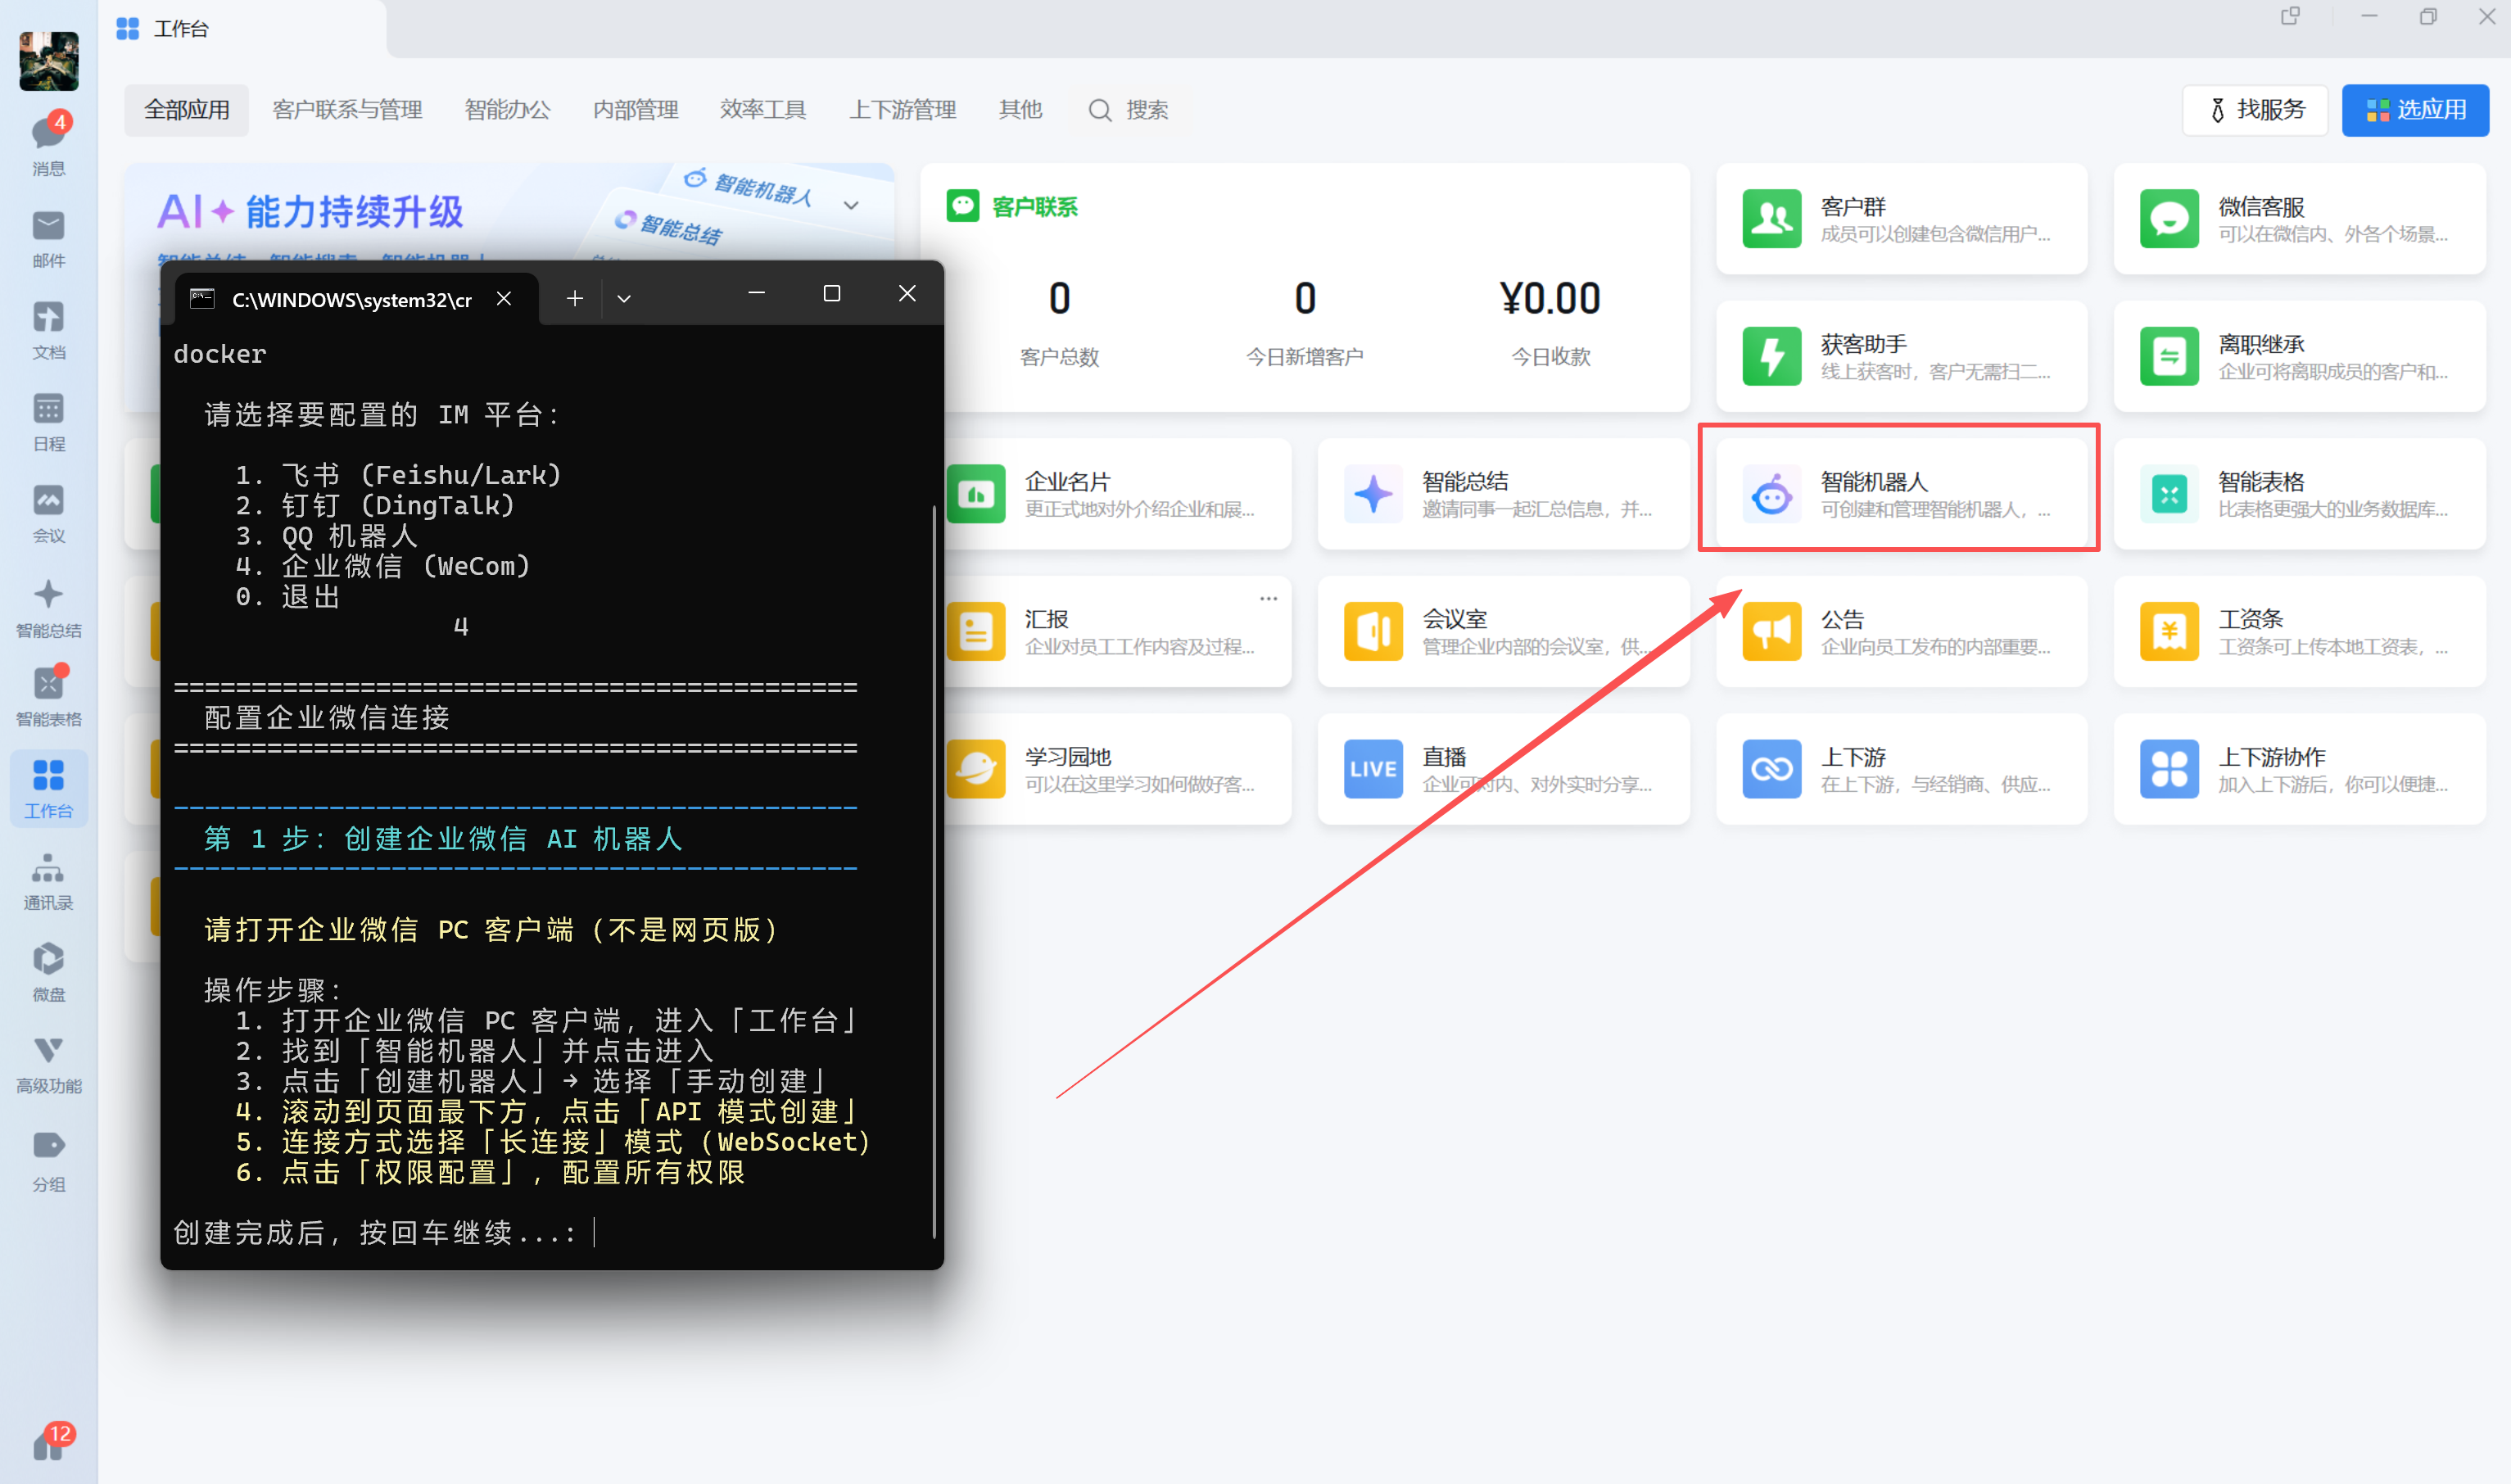This screenshot has width=2511, height=1484.
Task: Add a new terminal tab with plus
Action: 574,298
